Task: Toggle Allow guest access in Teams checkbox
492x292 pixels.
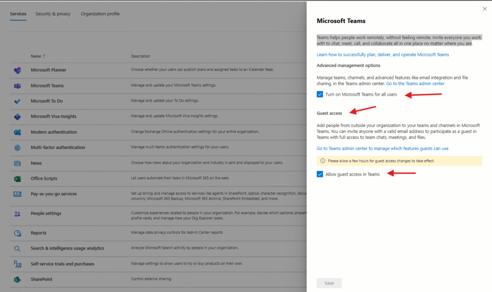Action: coord(320,174)
